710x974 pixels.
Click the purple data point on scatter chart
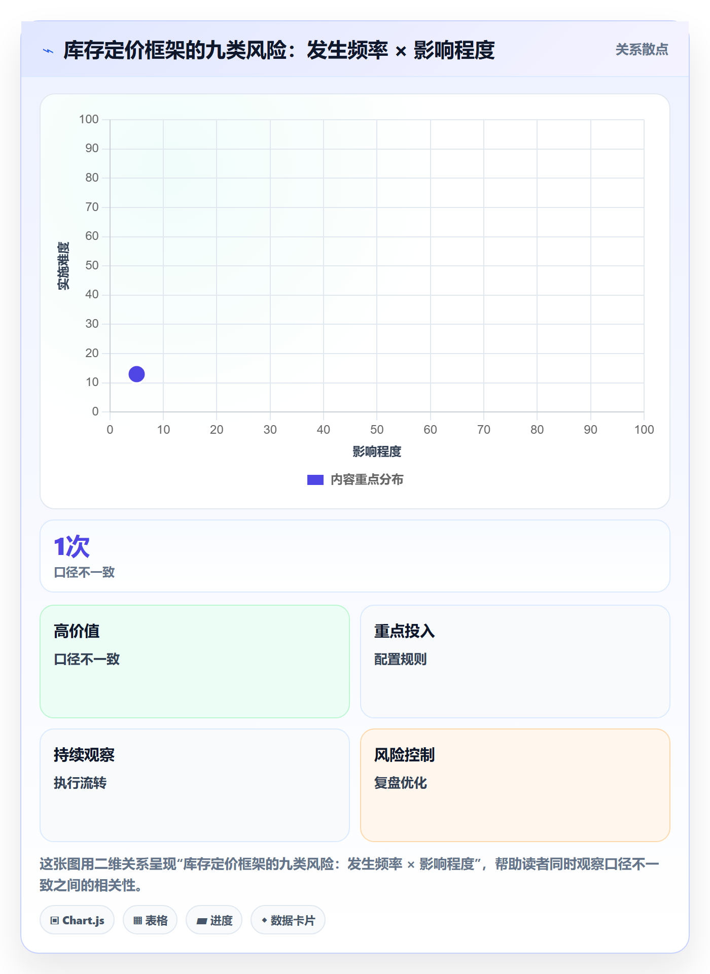click(x=136, y=374)
